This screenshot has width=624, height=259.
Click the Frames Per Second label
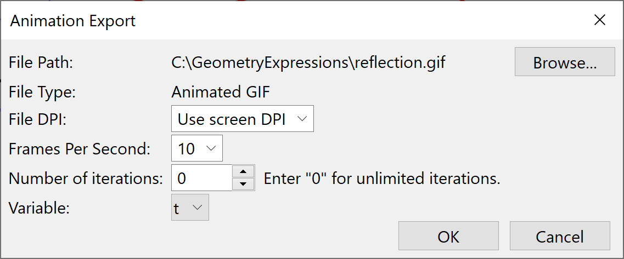(x=80, y=149)
